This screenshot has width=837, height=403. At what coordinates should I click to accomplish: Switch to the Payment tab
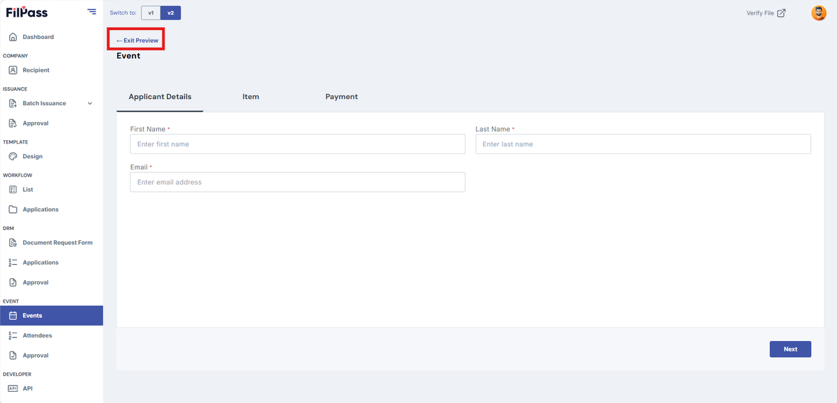[x=342, y=97]
